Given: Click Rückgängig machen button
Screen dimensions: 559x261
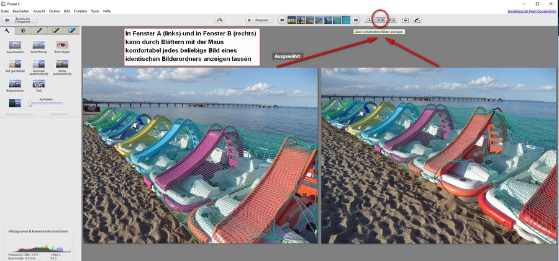Looking at the screenshot, I should click(x=19, y=114).
